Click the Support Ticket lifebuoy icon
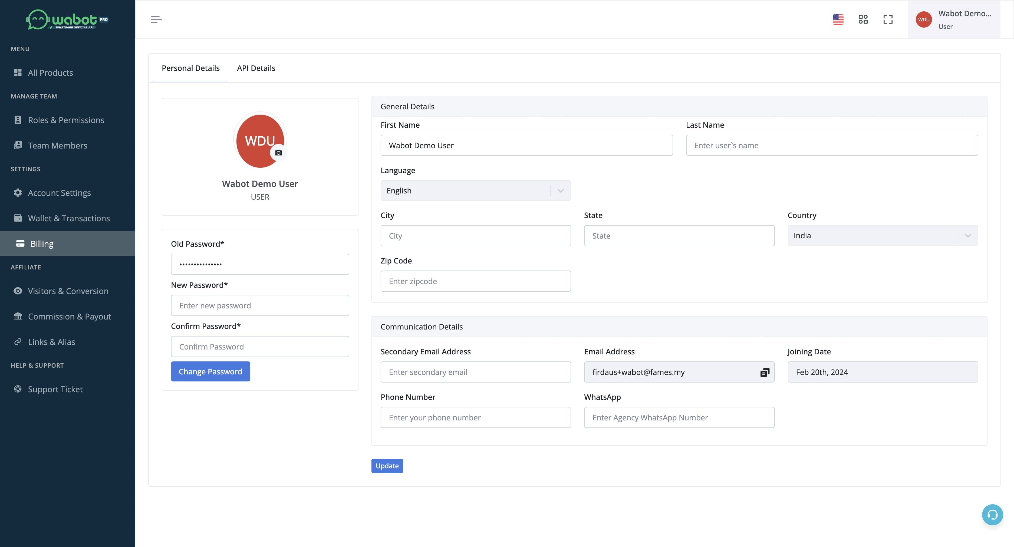This screenshot has width=1014, height=547. pos(18,389)
